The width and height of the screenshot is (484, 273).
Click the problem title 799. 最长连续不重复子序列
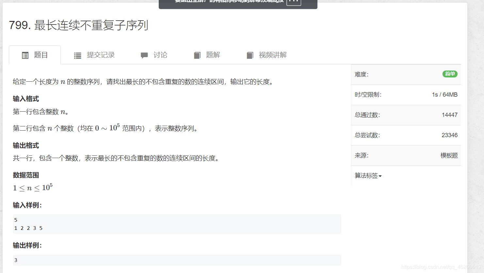click(x=78, y=25)
